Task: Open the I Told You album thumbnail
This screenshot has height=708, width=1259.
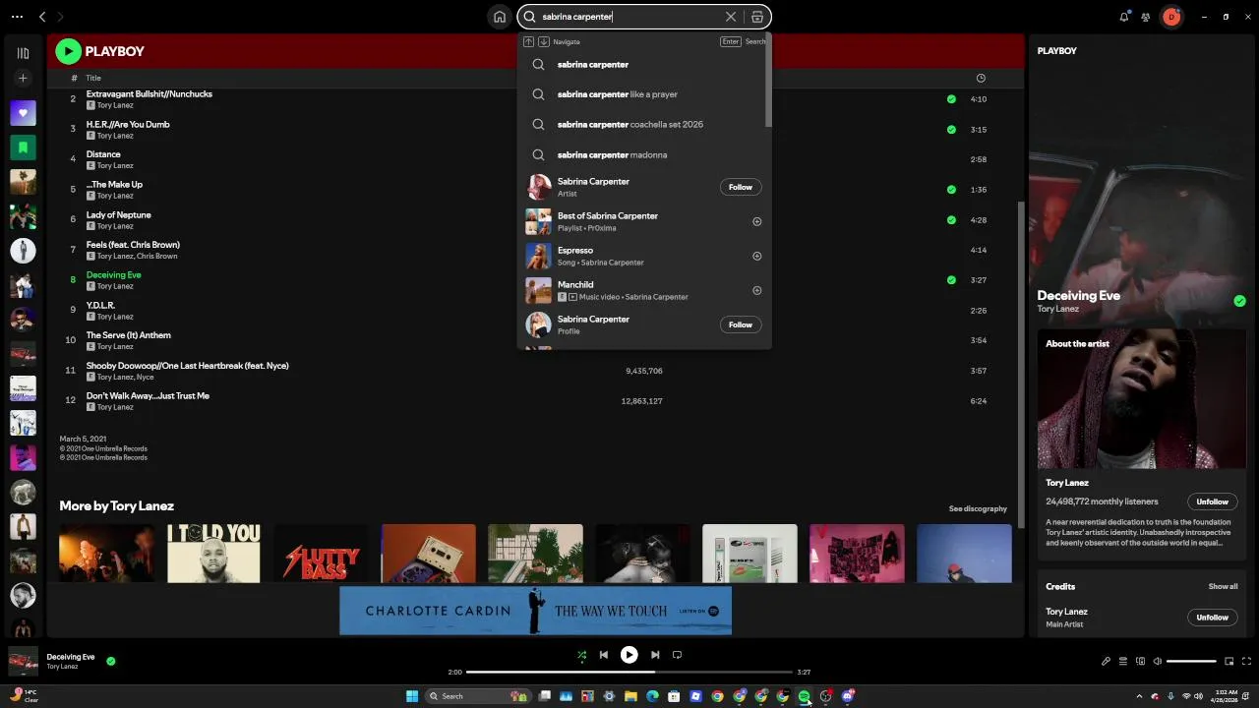Action: (213, 553)
